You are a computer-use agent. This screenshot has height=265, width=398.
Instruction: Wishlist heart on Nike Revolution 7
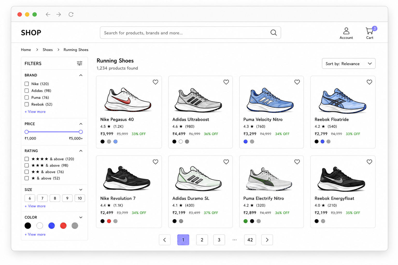[155, 162]
